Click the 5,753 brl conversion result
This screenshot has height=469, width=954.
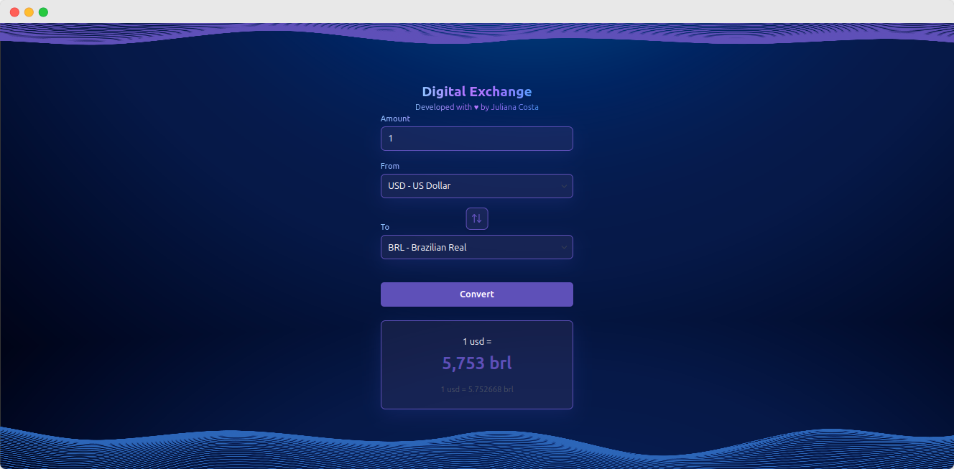(x=476, y=363)
